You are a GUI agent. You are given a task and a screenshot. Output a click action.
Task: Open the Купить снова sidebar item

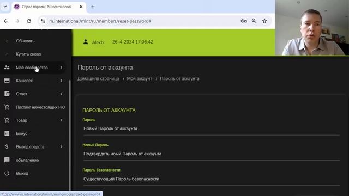click(x=28, y=54)
